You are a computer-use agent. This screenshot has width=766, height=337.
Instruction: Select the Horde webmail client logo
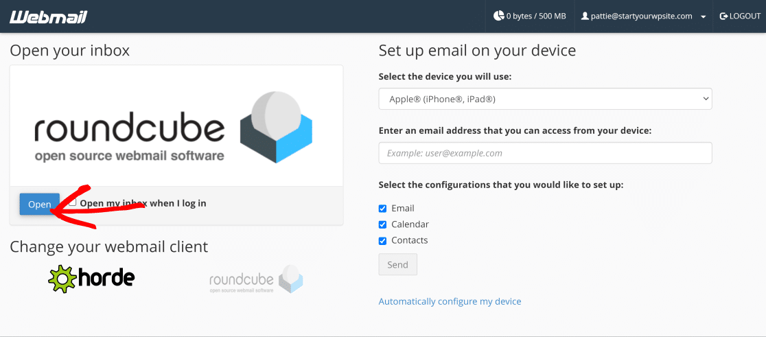(91, 279)
